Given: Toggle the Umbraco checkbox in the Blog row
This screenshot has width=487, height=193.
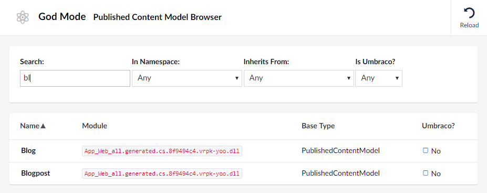Looking at the screenshot, I should click(x=426, y=150).
